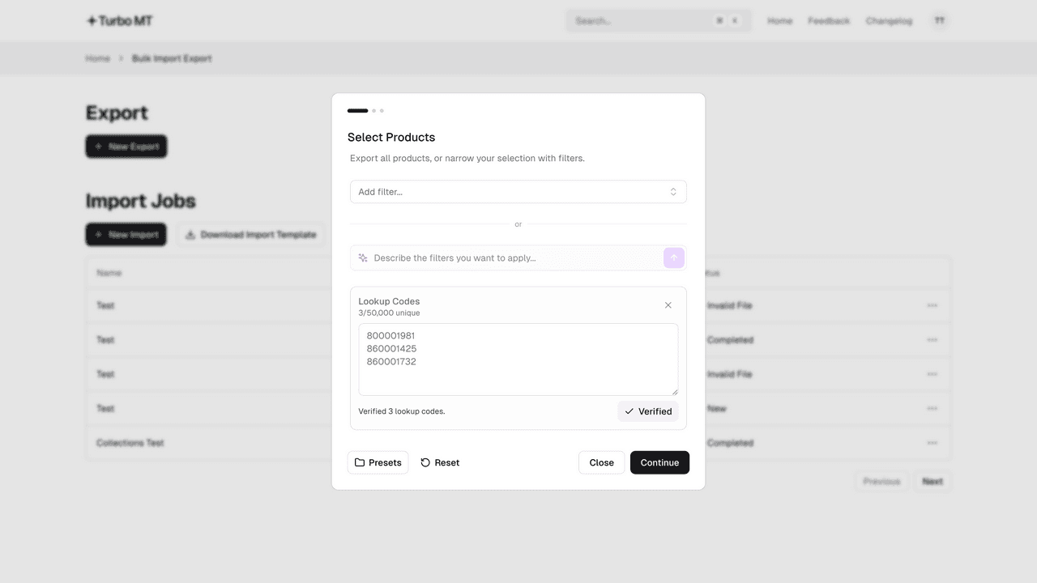Open Feedback from the top navigation
Screen dimensions: 1037x583
[x=829, y=21]
